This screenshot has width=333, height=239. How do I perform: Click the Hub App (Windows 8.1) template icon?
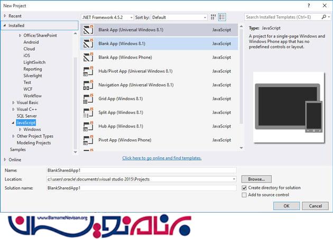coord(88,126)
